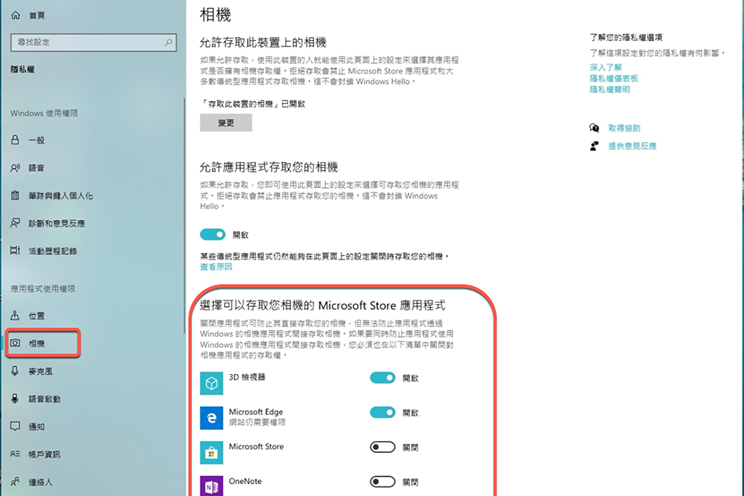Click the 尋找設定 search field

93,42
